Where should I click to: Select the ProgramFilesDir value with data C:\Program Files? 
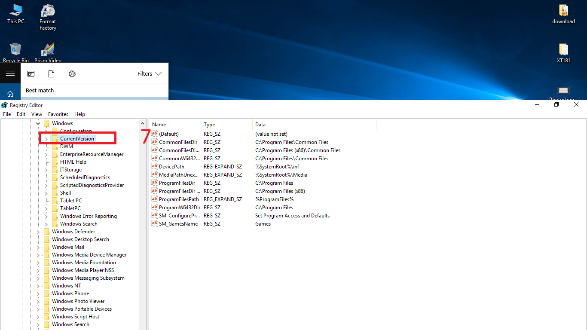177,183
